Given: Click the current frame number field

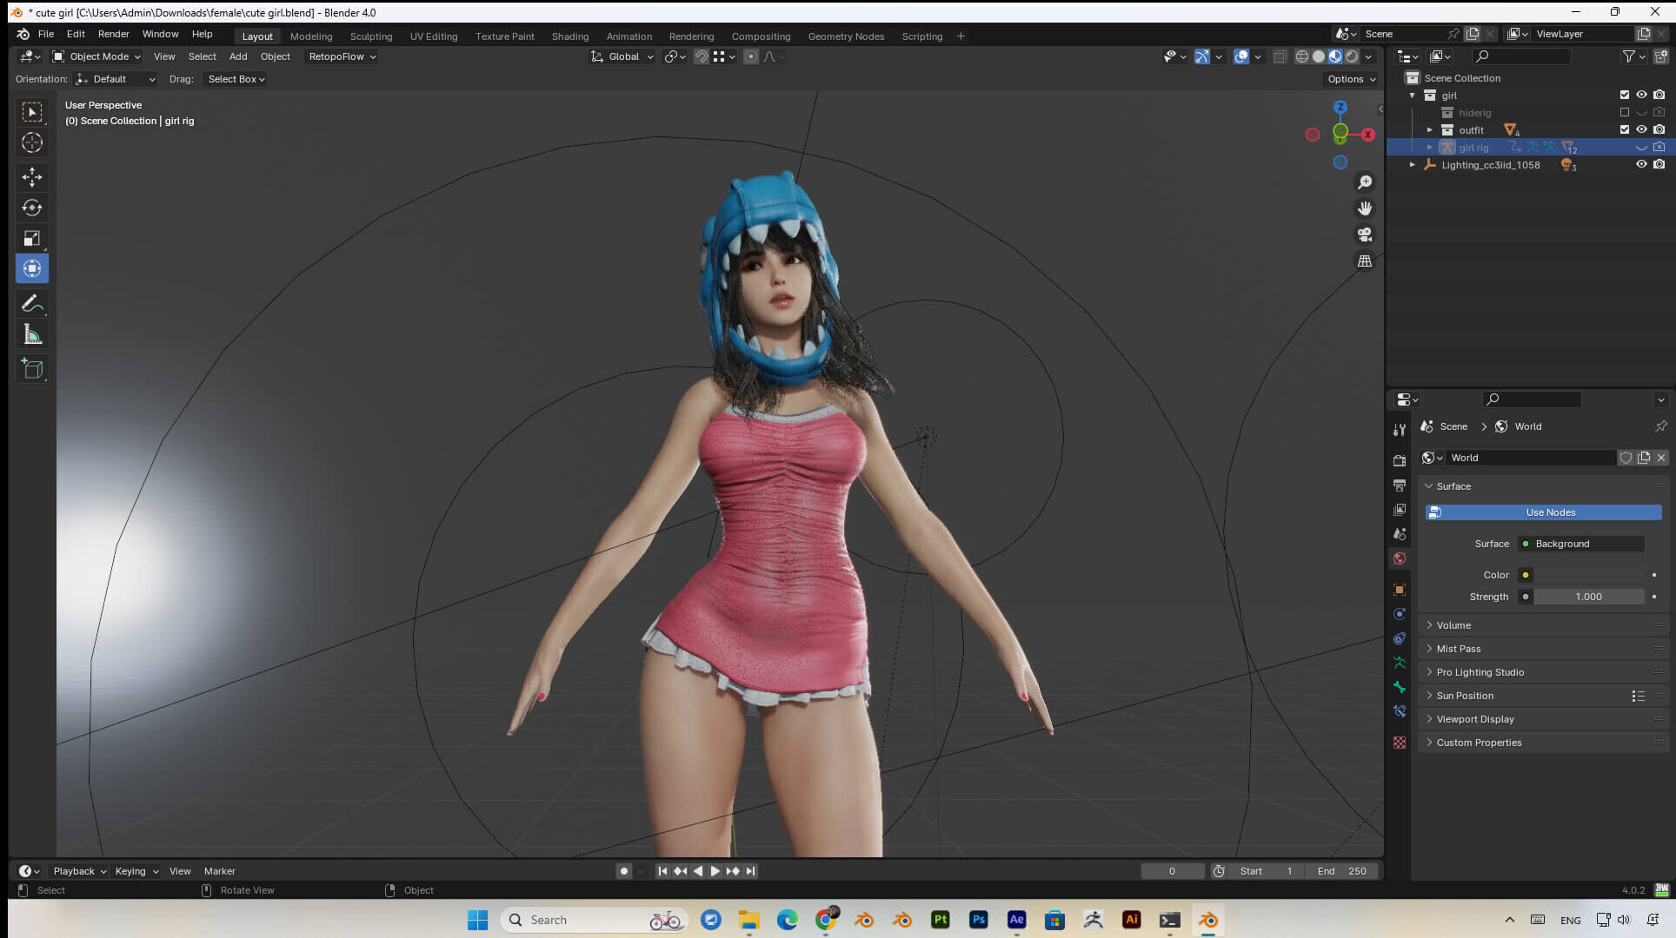Looking at the screenshot, I should 1172,871.
